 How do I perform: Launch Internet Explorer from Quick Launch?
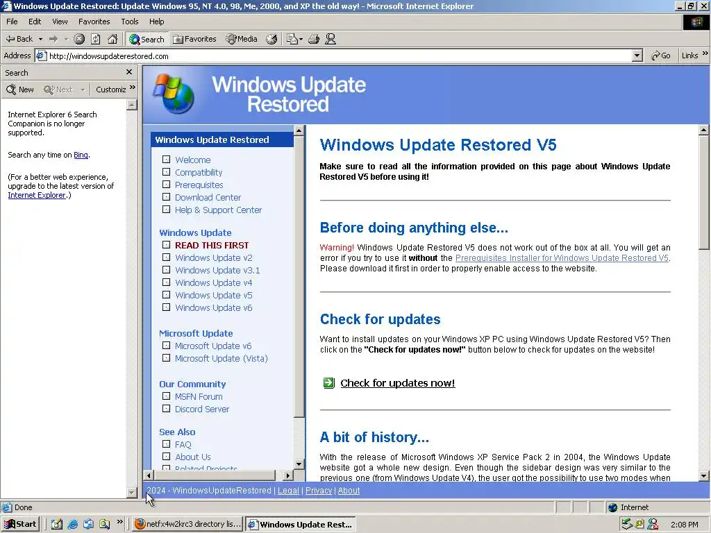coord(72,525)
